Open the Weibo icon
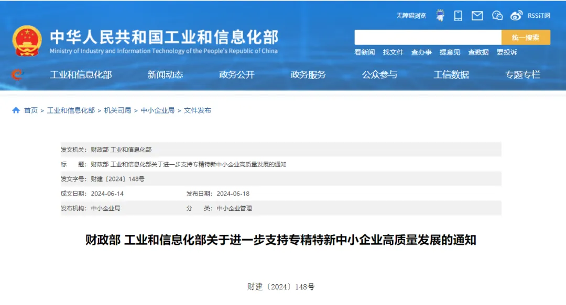This screenshot has width=566, height=305. tap(516, 16)
